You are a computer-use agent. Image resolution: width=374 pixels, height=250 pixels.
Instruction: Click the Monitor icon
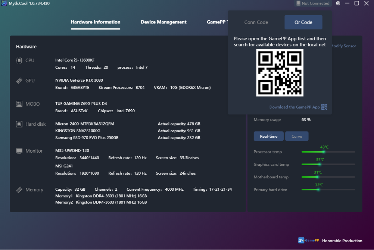pyautogui.click(x=19, y=151)
